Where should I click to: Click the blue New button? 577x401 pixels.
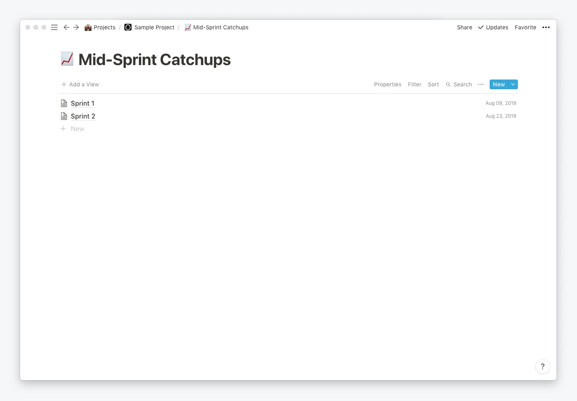click(499, 84)
